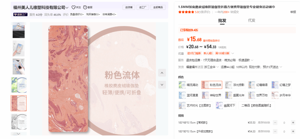
Task: Choose the 幽冥河下 color option
Action: [x=226, y=105]
